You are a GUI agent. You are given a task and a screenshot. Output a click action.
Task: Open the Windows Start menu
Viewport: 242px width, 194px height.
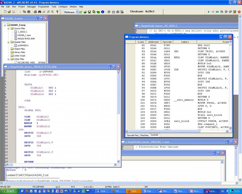pos(9,191)
